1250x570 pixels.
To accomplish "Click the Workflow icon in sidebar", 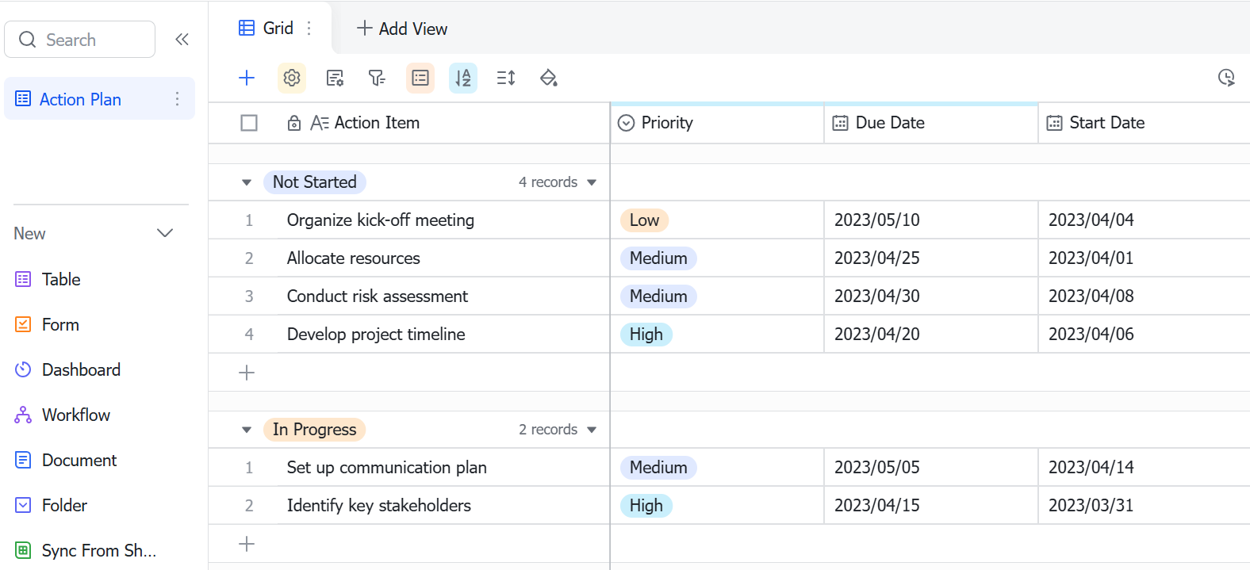I will (x=23, y=415).
